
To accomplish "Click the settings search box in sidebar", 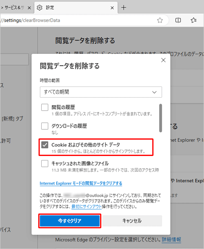I will coord(14,59).
